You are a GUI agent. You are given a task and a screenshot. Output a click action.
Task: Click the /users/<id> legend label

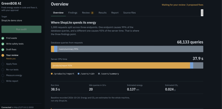[x=88, y=74]
